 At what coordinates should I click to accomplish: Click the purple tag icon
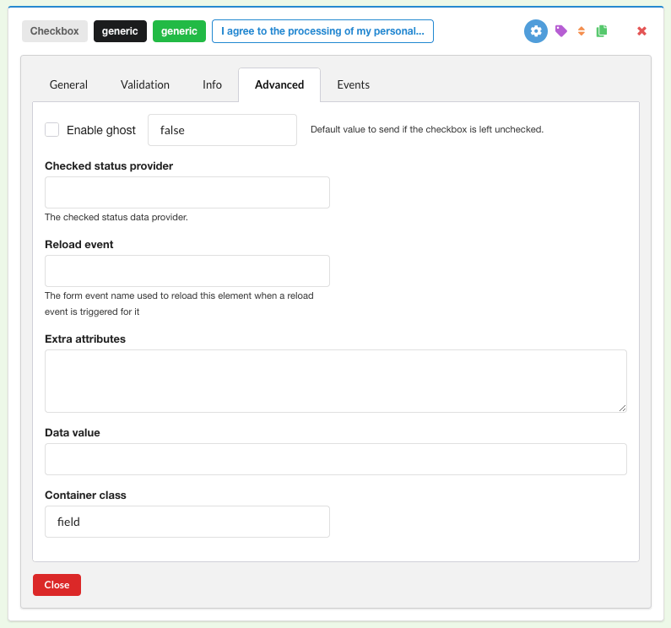pyautogui.click(x=560, y=31)
